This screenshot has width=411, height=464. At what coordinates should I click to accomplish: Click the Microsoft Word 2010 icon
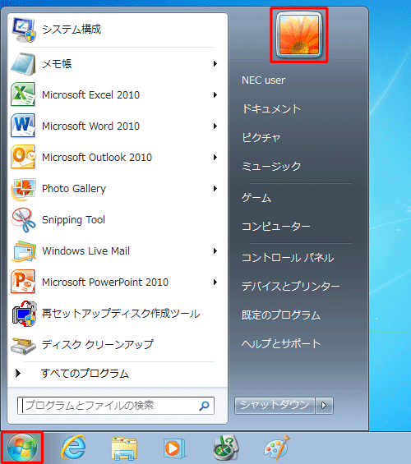23,126
